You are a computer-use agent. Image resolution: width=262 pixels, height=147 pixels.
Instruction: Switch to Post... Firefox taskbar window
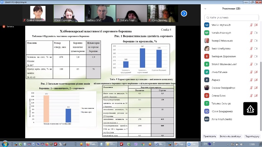[x=91, y=144]
